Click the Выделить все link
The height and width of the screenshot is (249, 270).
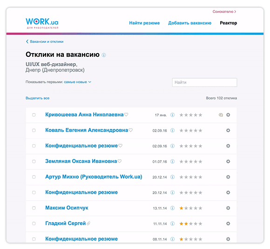[x=38, y=98]
